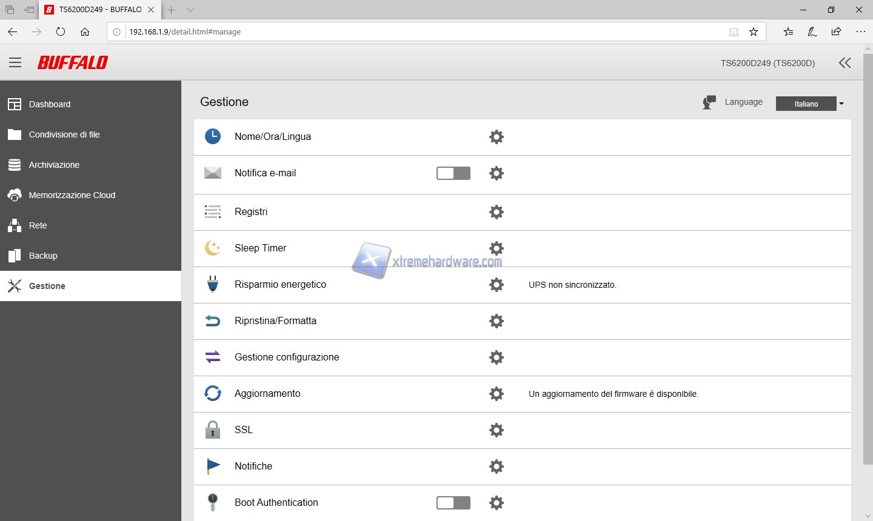The image size is (873, 521).
Task: Open settings gear for Nome/Ora/Lingua
Action: pos(497,137)
